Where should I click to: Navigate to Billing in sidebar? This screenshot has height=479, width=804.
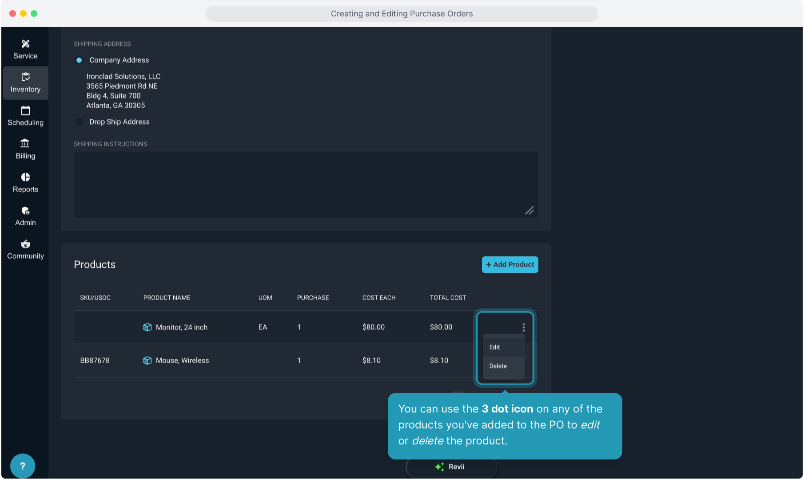25,149
